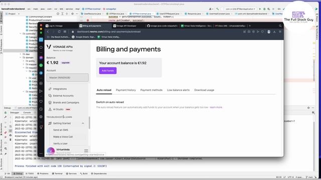Expand the entity folder in project tree
The width and height of the screenshot is (321, 180).
(24, 61)
